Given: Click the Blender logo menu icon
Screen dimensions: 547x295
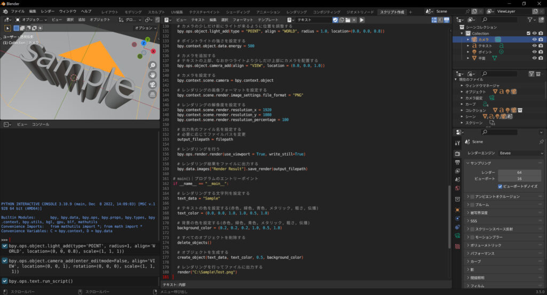Looking at the screenshot, I should (x=5, y=12).
